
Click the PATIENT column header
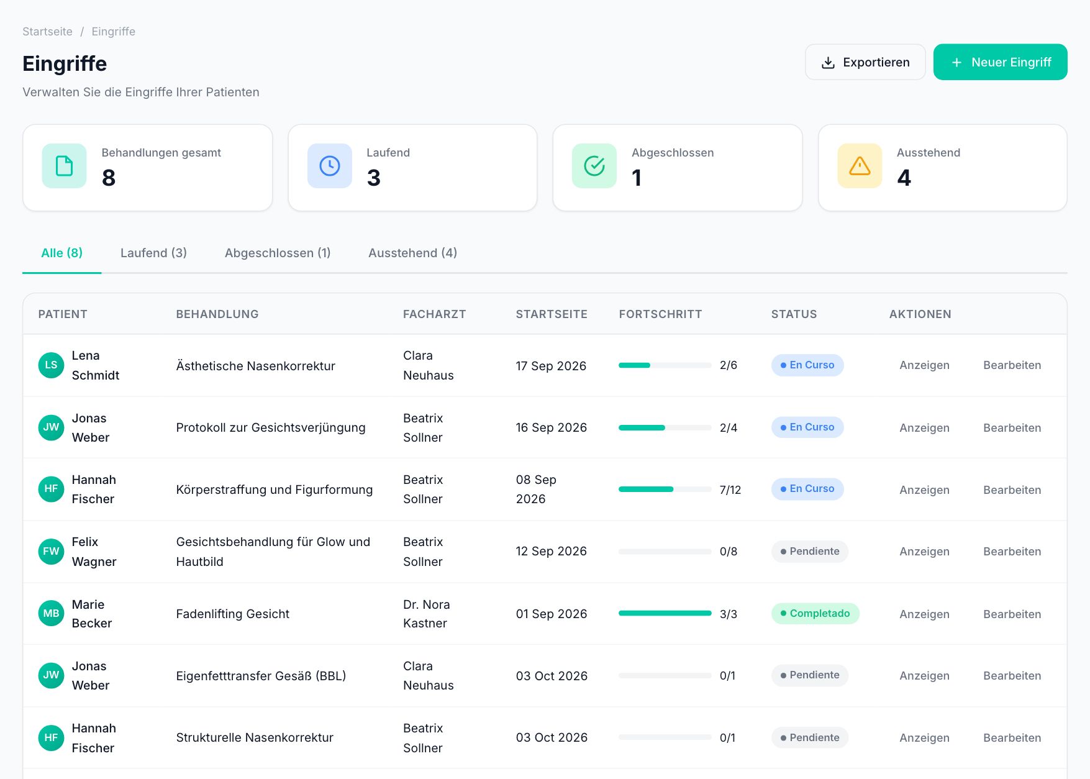pos(63,314)
